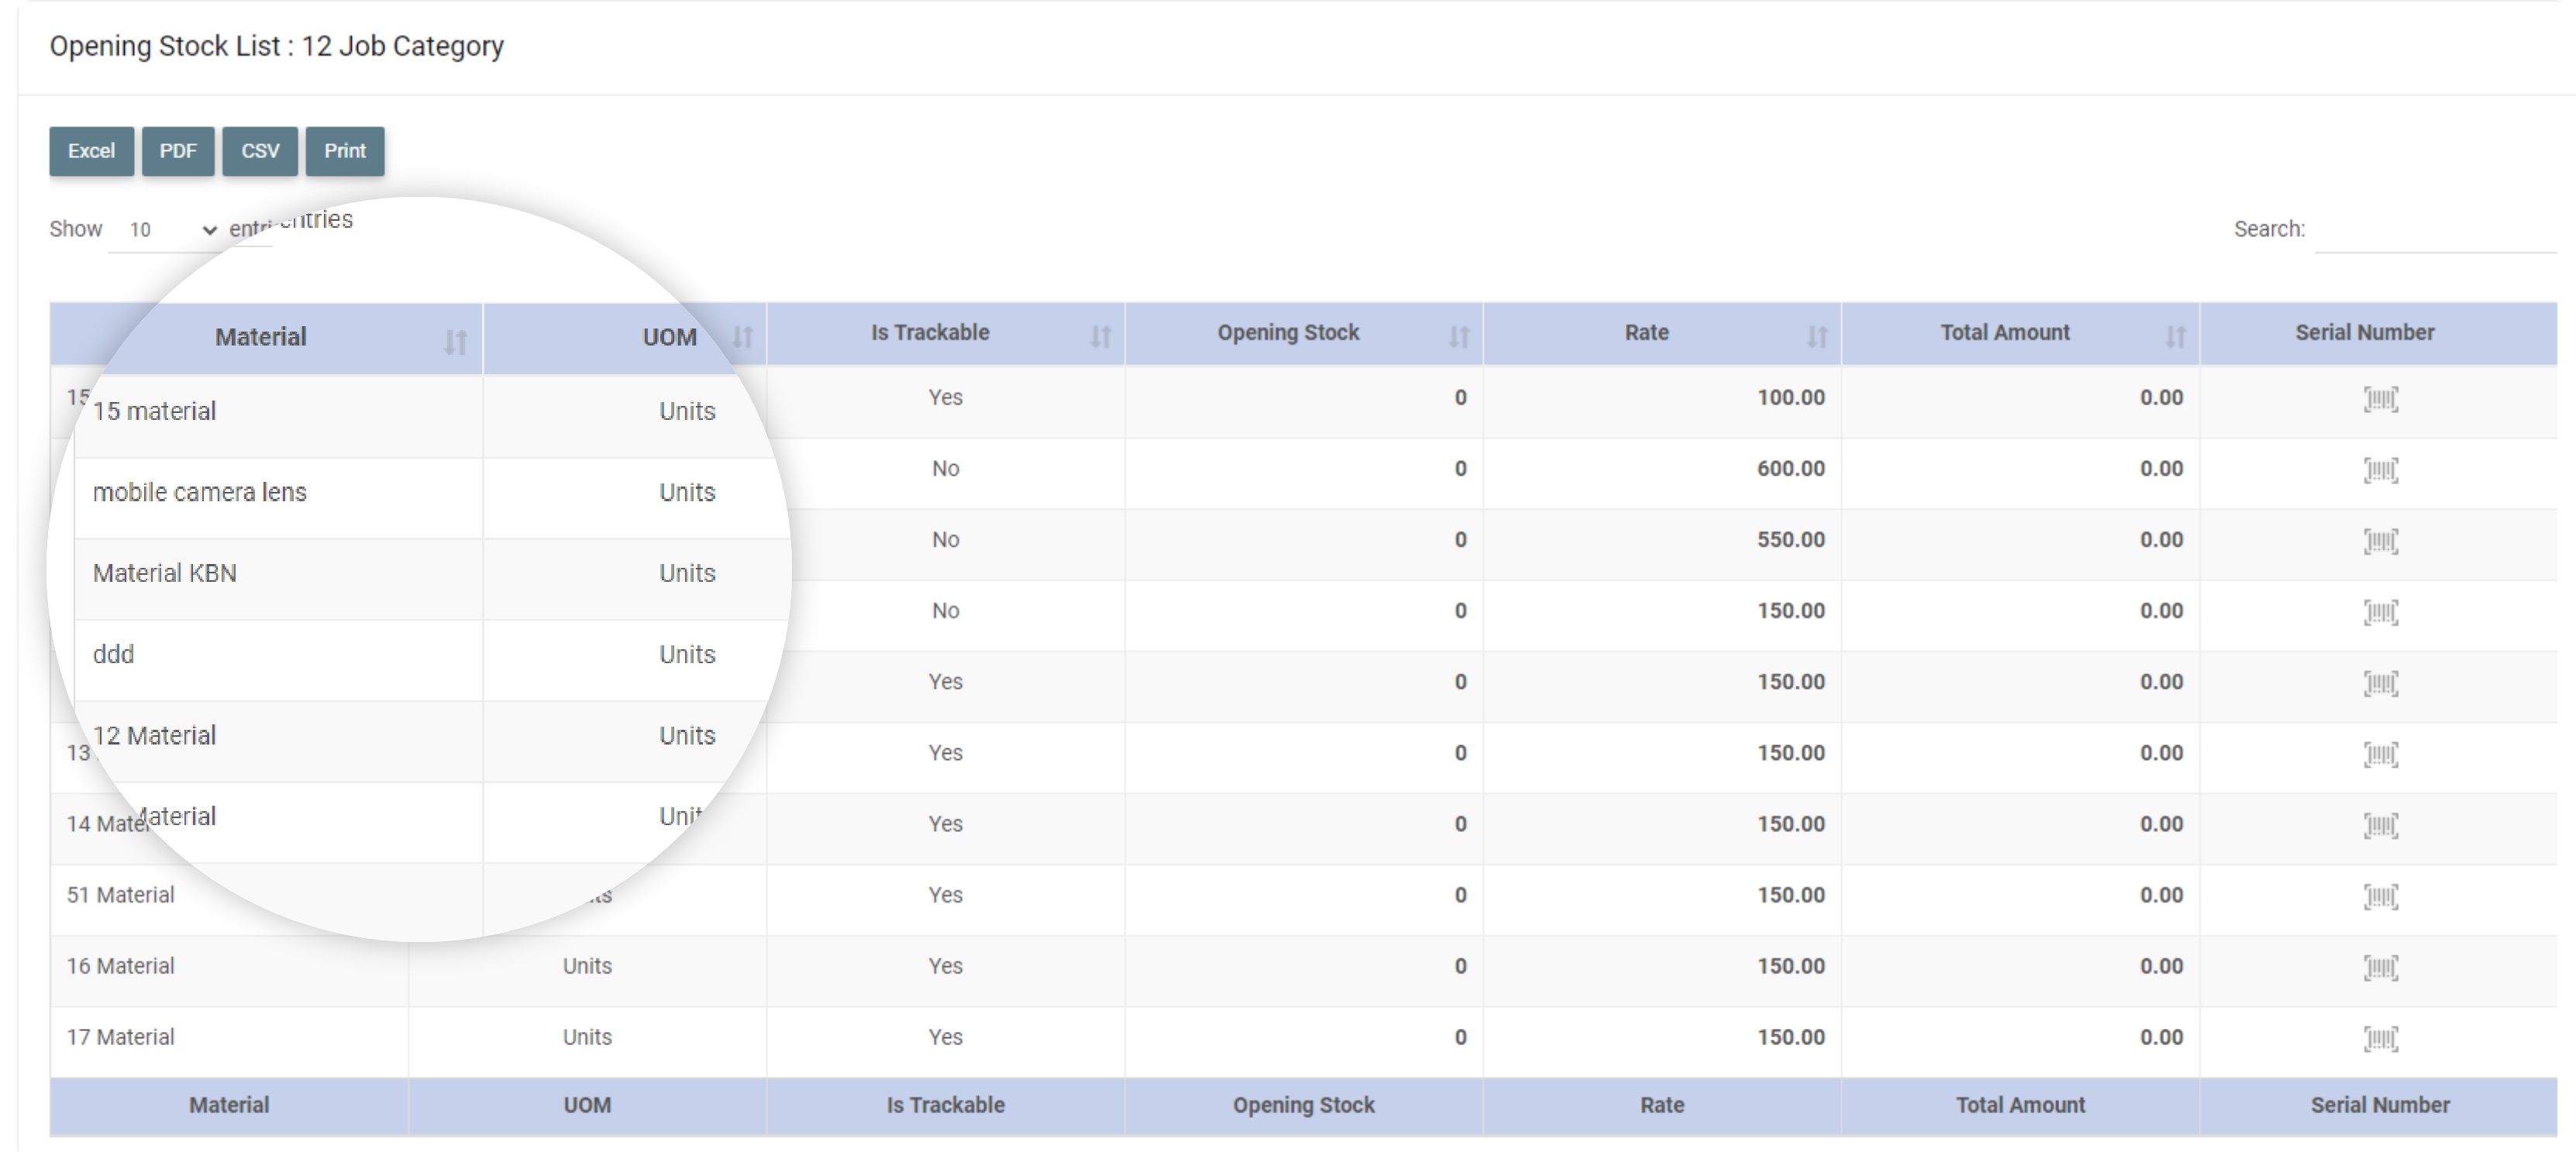Image resolution: width=2576 pixels, height=1159 pixels.
Task: Click barcode icon for 550.00 rate row
Action: pos(2380,541)
